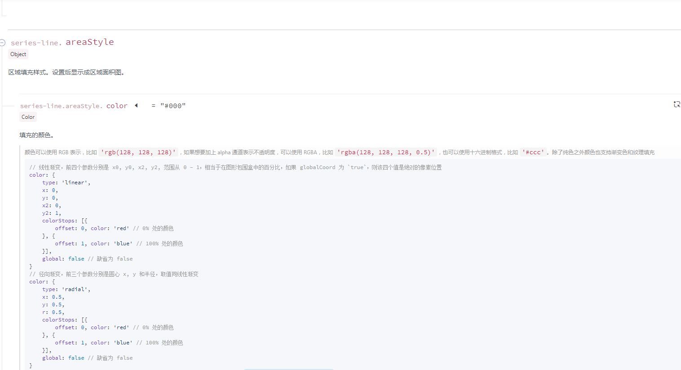Click the areaStyle heading text
681x370 pixels.
89,42
